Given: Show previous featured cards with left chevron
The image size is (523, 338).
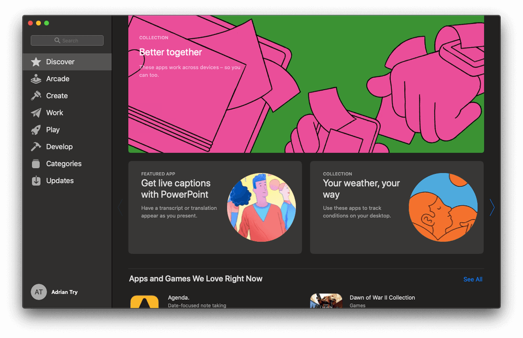Looking at the screenshot, I should pos(120,208).
